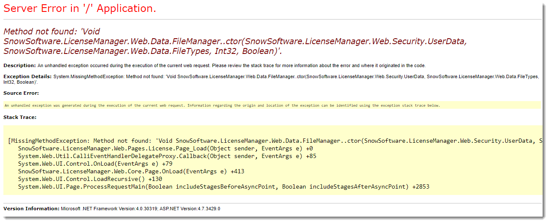Click the yellow 'An unhandled exception was generated' source error line
This screenshot has width=549, height=223.
point(222,105)
